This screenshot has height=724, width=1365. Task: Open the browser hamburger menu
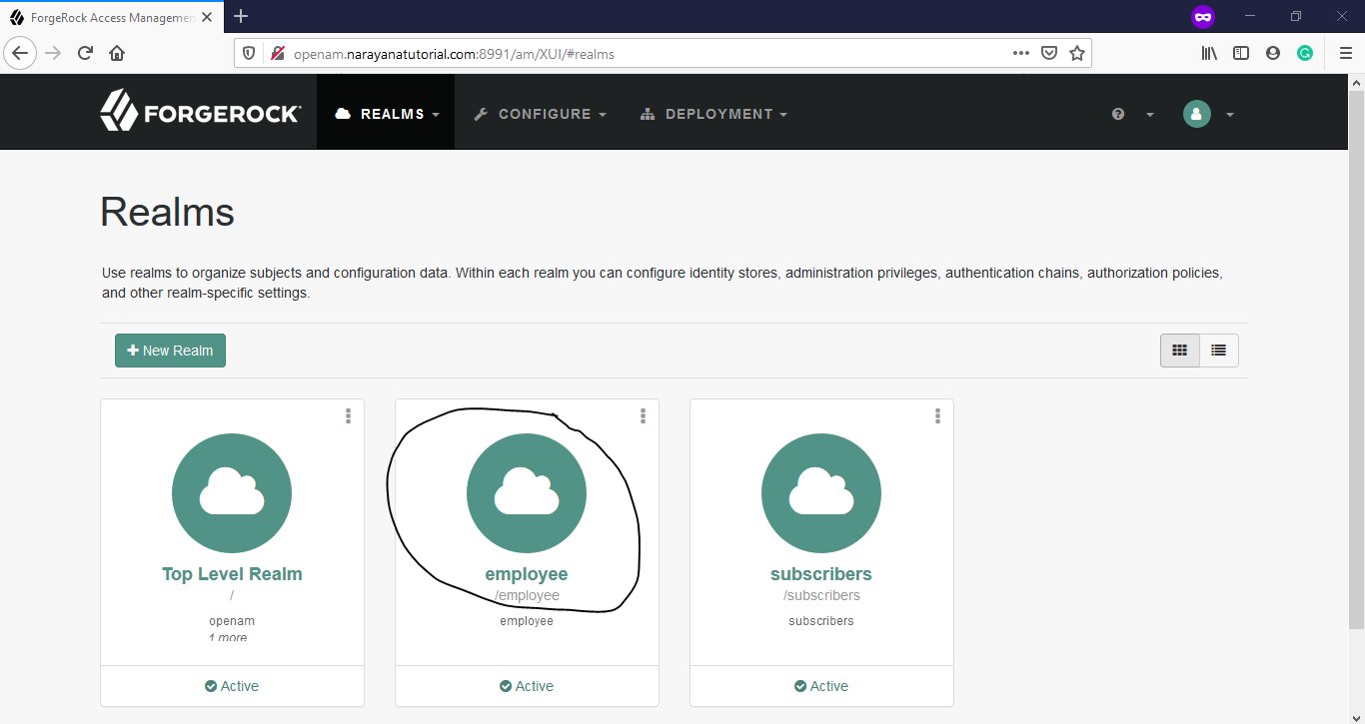[1345, 54]
